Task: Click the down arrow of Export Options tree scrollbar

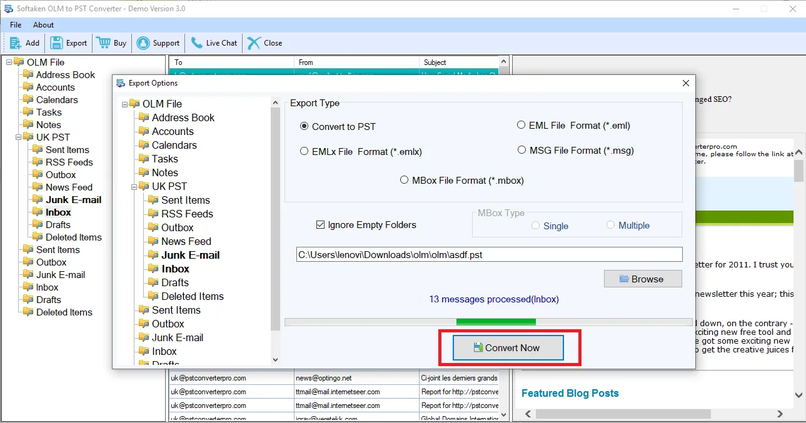Action: [276, 359]
